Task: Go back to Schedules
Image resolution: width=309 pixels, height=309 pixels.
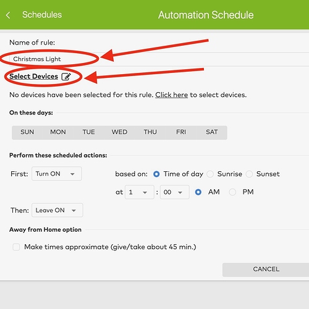Action: point(42,15)
